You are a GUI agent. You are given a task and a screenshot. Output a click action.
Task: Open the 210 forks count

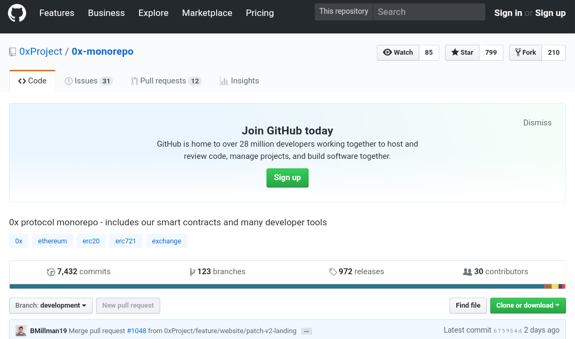(x=554, y=53)
